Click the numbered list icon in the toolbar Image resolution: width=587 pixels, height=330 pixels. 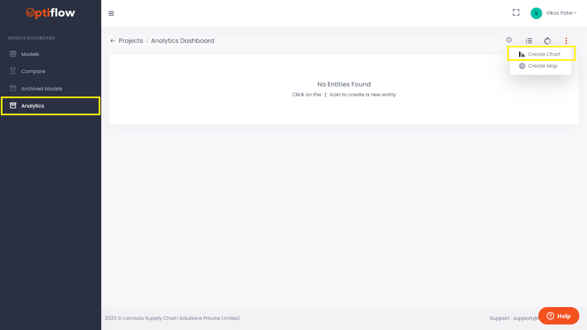coord(529,40)
